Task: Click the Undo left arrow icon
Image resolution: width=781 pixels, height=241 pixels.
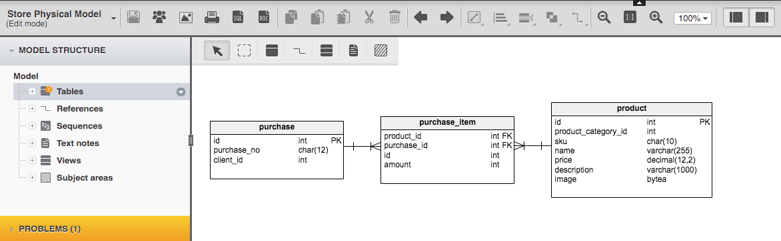Action: 421,18
